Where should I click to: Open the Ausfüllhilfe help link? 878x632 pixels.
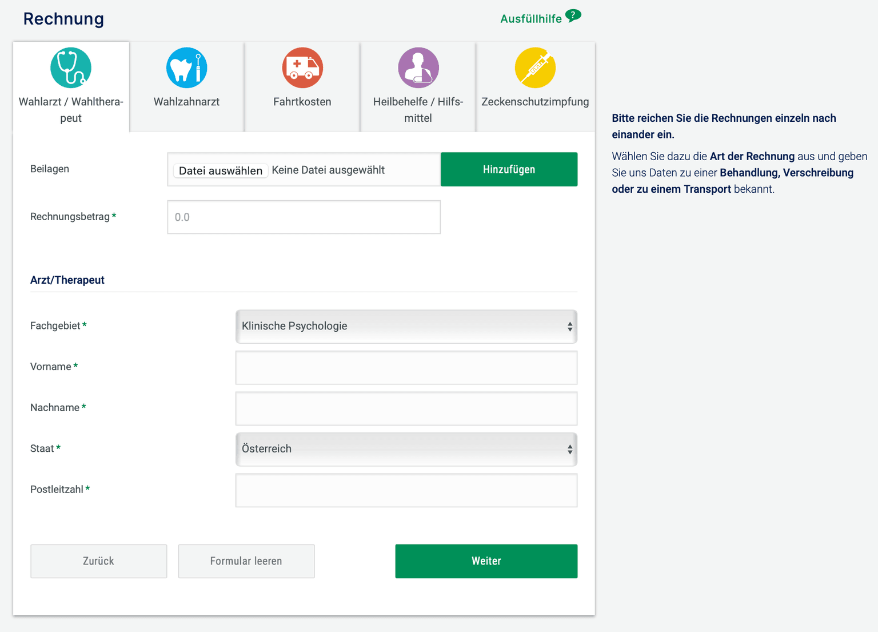531,19
